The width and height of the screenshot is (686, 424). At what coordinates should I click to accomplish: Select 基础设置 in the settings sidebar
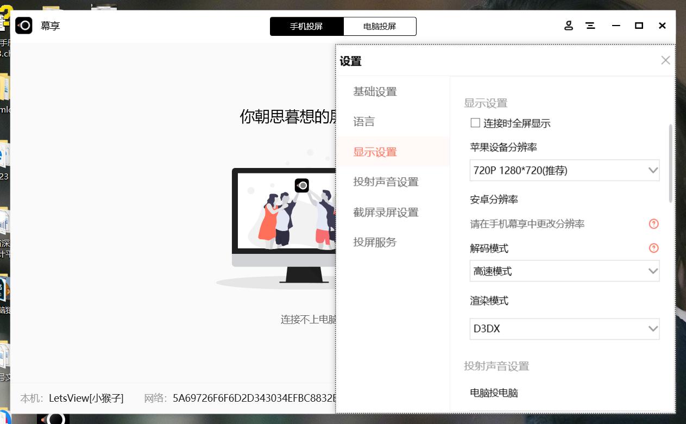375,91
